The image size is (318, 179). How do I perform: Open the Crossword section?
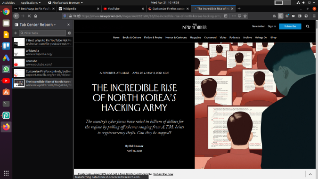(x=210, y=38)
